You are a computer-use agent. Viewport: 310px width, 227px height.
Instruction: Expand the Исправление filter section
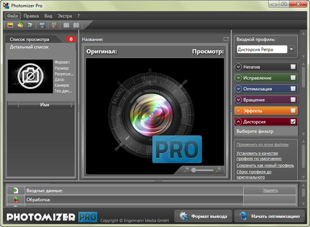pos(238,78)
